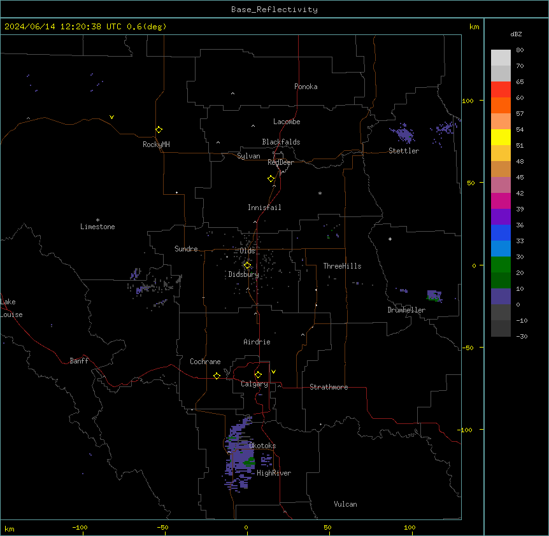This screenshot has height=536, width=549.
Task: Click the 100 tick on the right axis
Action: pyautogui.click(x=467, y=101)
